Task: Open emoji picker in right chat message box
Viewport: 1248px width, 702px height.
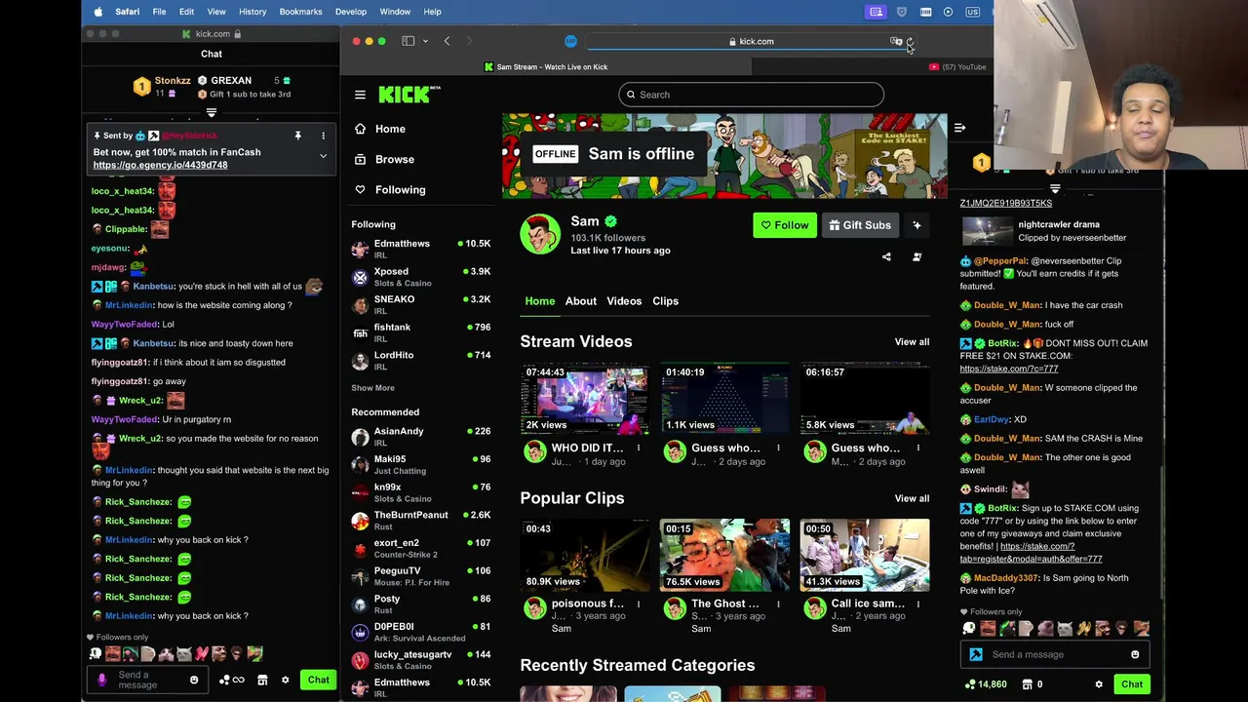Action: click(x=1135, y=654)
